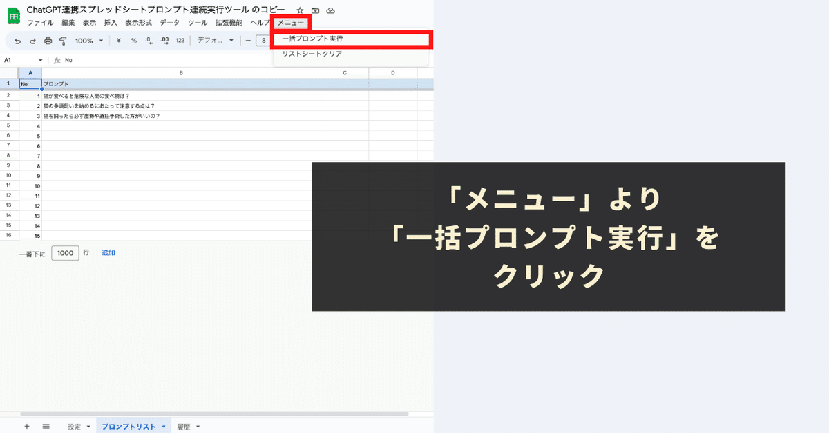Click the horizontal scrollbar of the sheet
The width and height of the screenshot is (829, 433).
click(x=214, y=414)
